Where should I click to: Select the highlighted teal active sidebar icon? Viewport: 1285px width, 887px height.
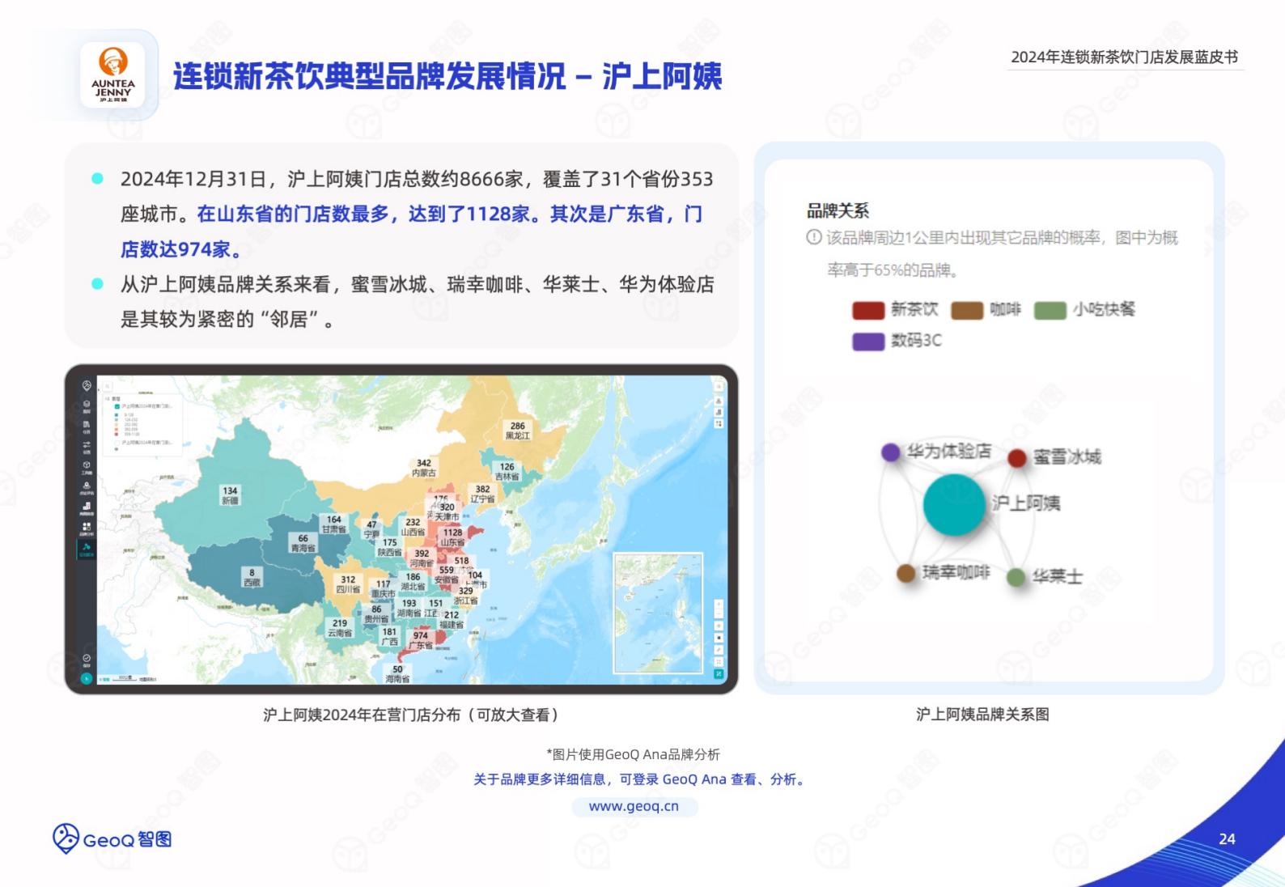pos(87,549)
